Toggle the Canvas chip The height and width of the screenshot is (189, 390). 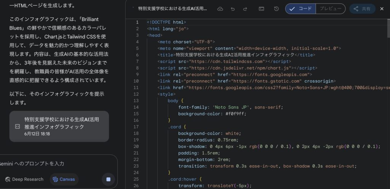point(64,180)
